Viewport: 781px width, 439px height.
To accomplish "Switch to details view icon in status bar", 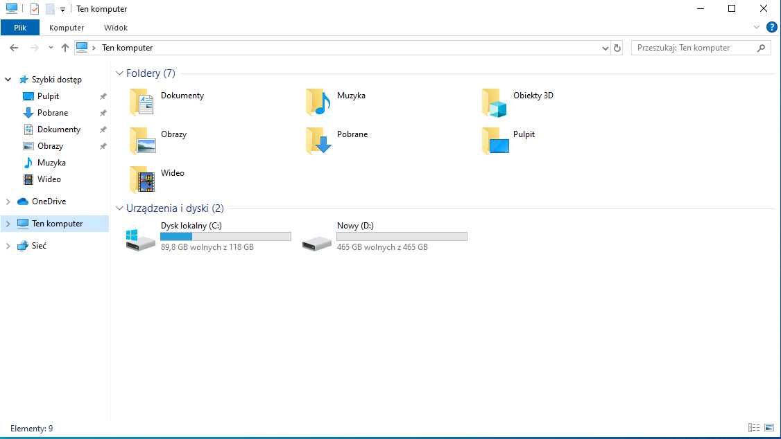I will click(x=754, y=427).
